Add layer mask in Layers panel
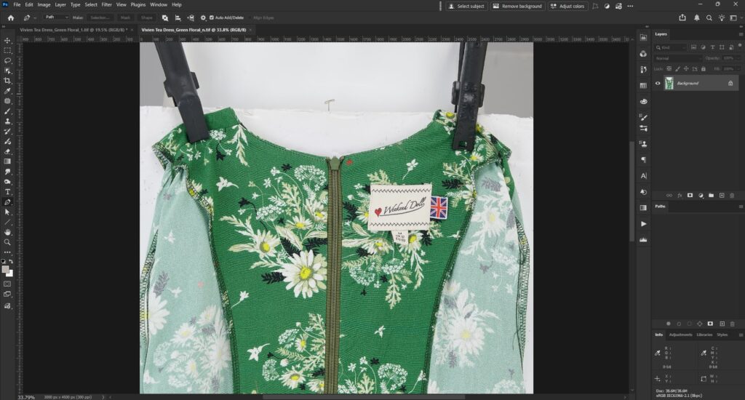Viewport: 745px width, 400px height. point(690,195)
